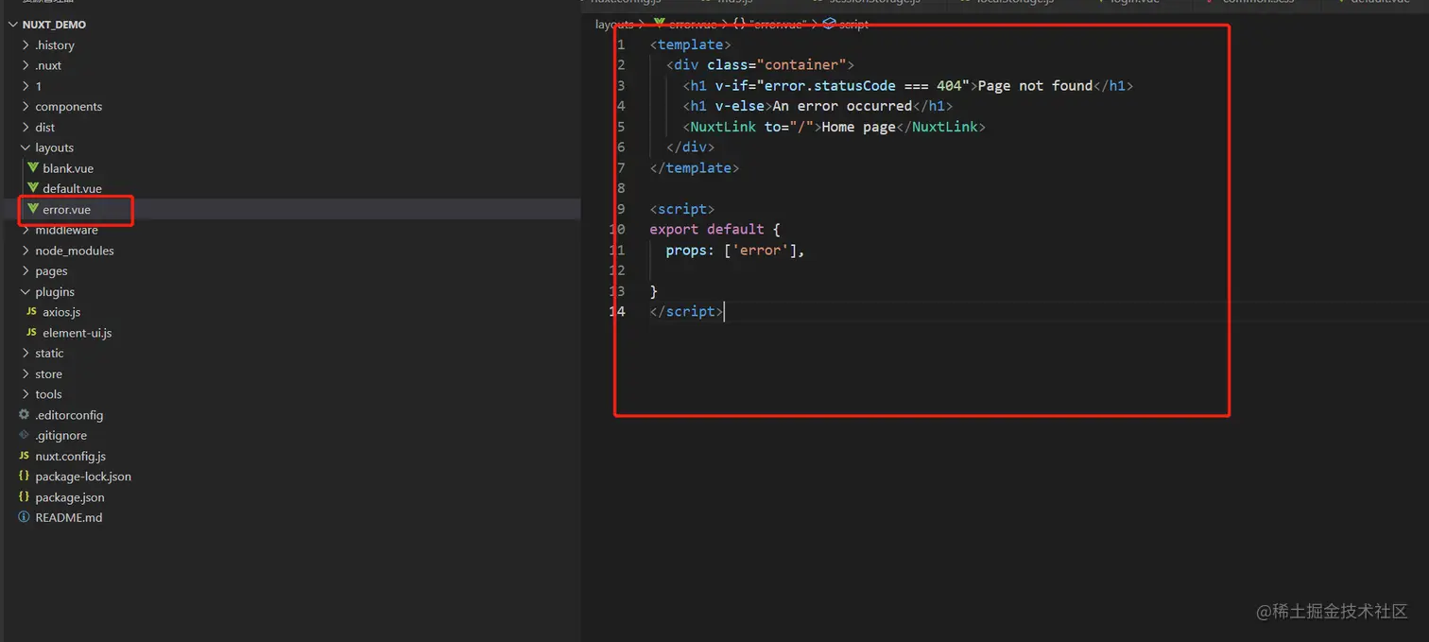Screen dimensions: 1429x642
Task: Click the closing </script> tag on line 14
Action: coord(686,311)
